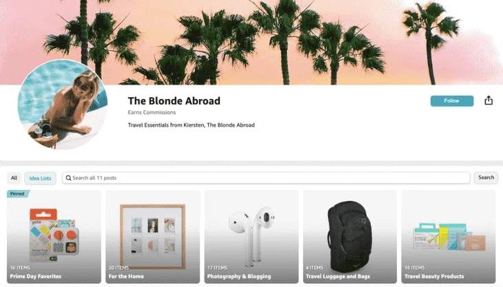Open the Prime Day Favorites list
The image size is (503, 287).
point(54,237)
